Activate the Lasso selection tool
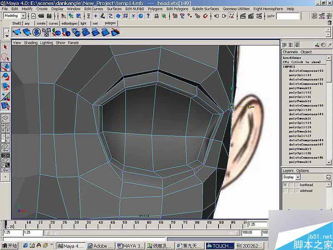The image size is (333, 250). [5, 57]
